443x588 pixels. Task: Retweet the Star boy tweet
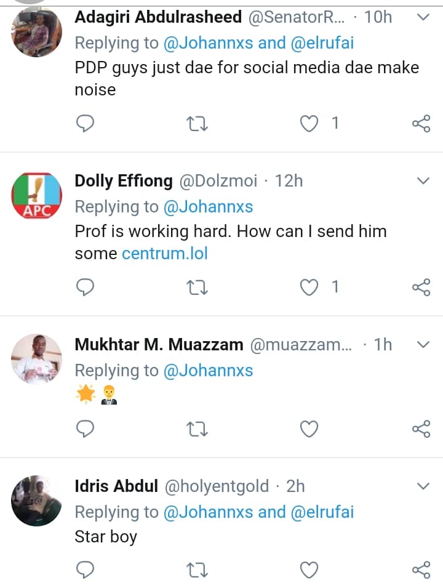[197, 570]
